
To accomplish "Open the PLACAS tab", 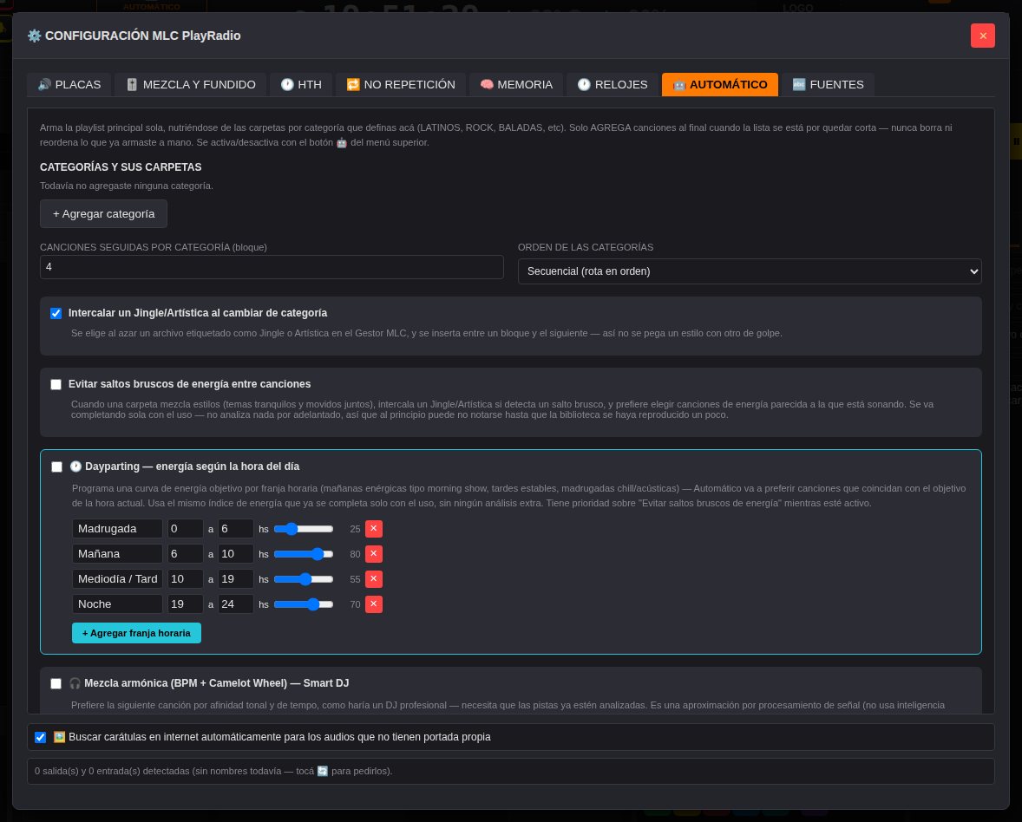I will [69, 85].
